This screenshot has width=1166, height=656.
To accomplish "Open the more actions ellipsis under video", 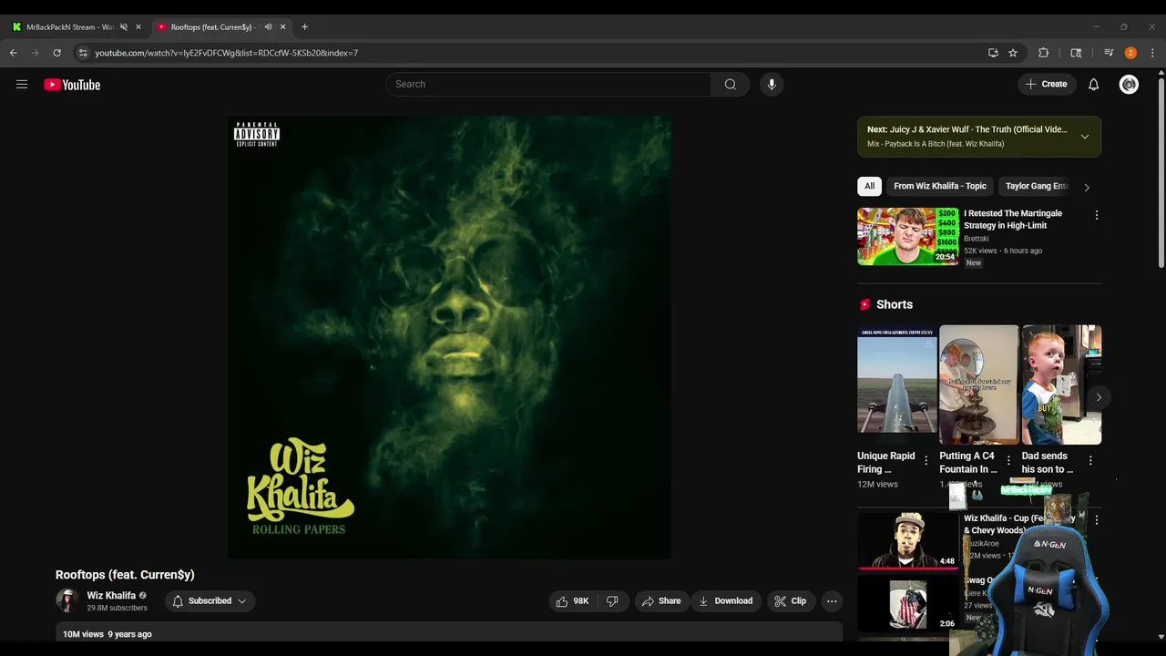I will (x=831, y=601).
